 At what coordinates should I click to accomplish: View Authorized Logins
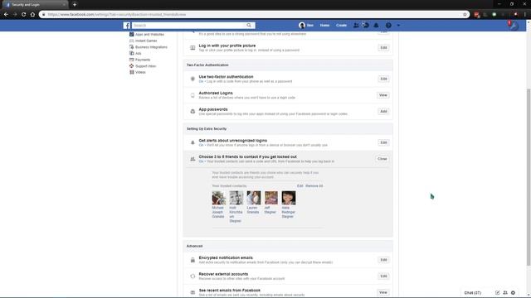point(383,95)
